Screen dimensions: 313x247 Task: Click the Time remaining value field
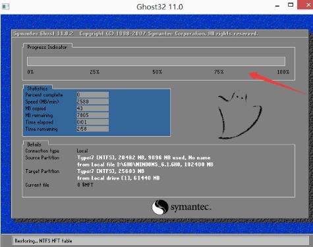click(92, 129)
